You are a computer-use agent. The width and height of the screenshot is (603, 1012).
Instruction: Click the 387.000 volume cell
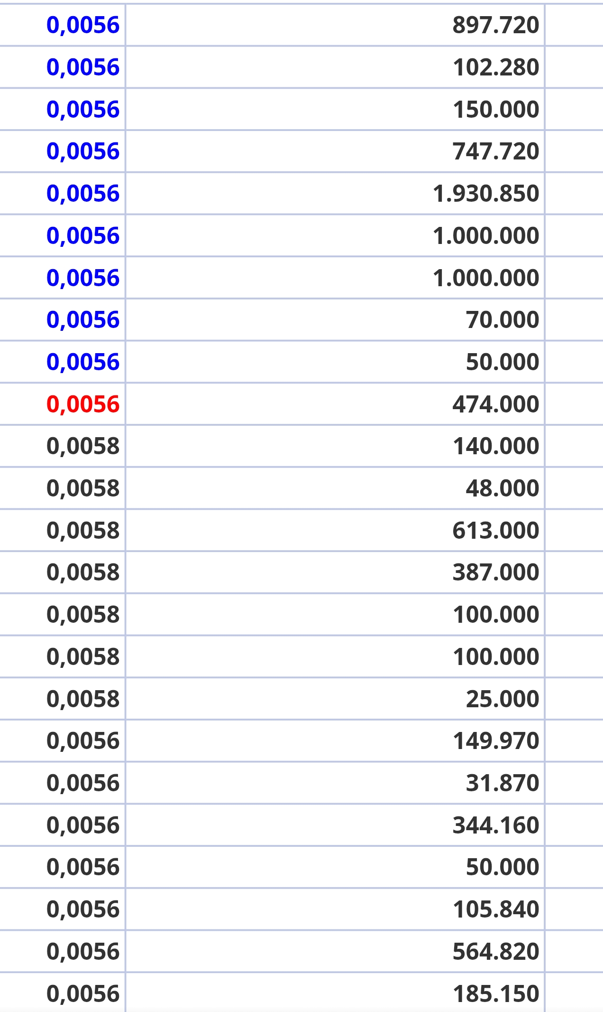pos(335,572)
